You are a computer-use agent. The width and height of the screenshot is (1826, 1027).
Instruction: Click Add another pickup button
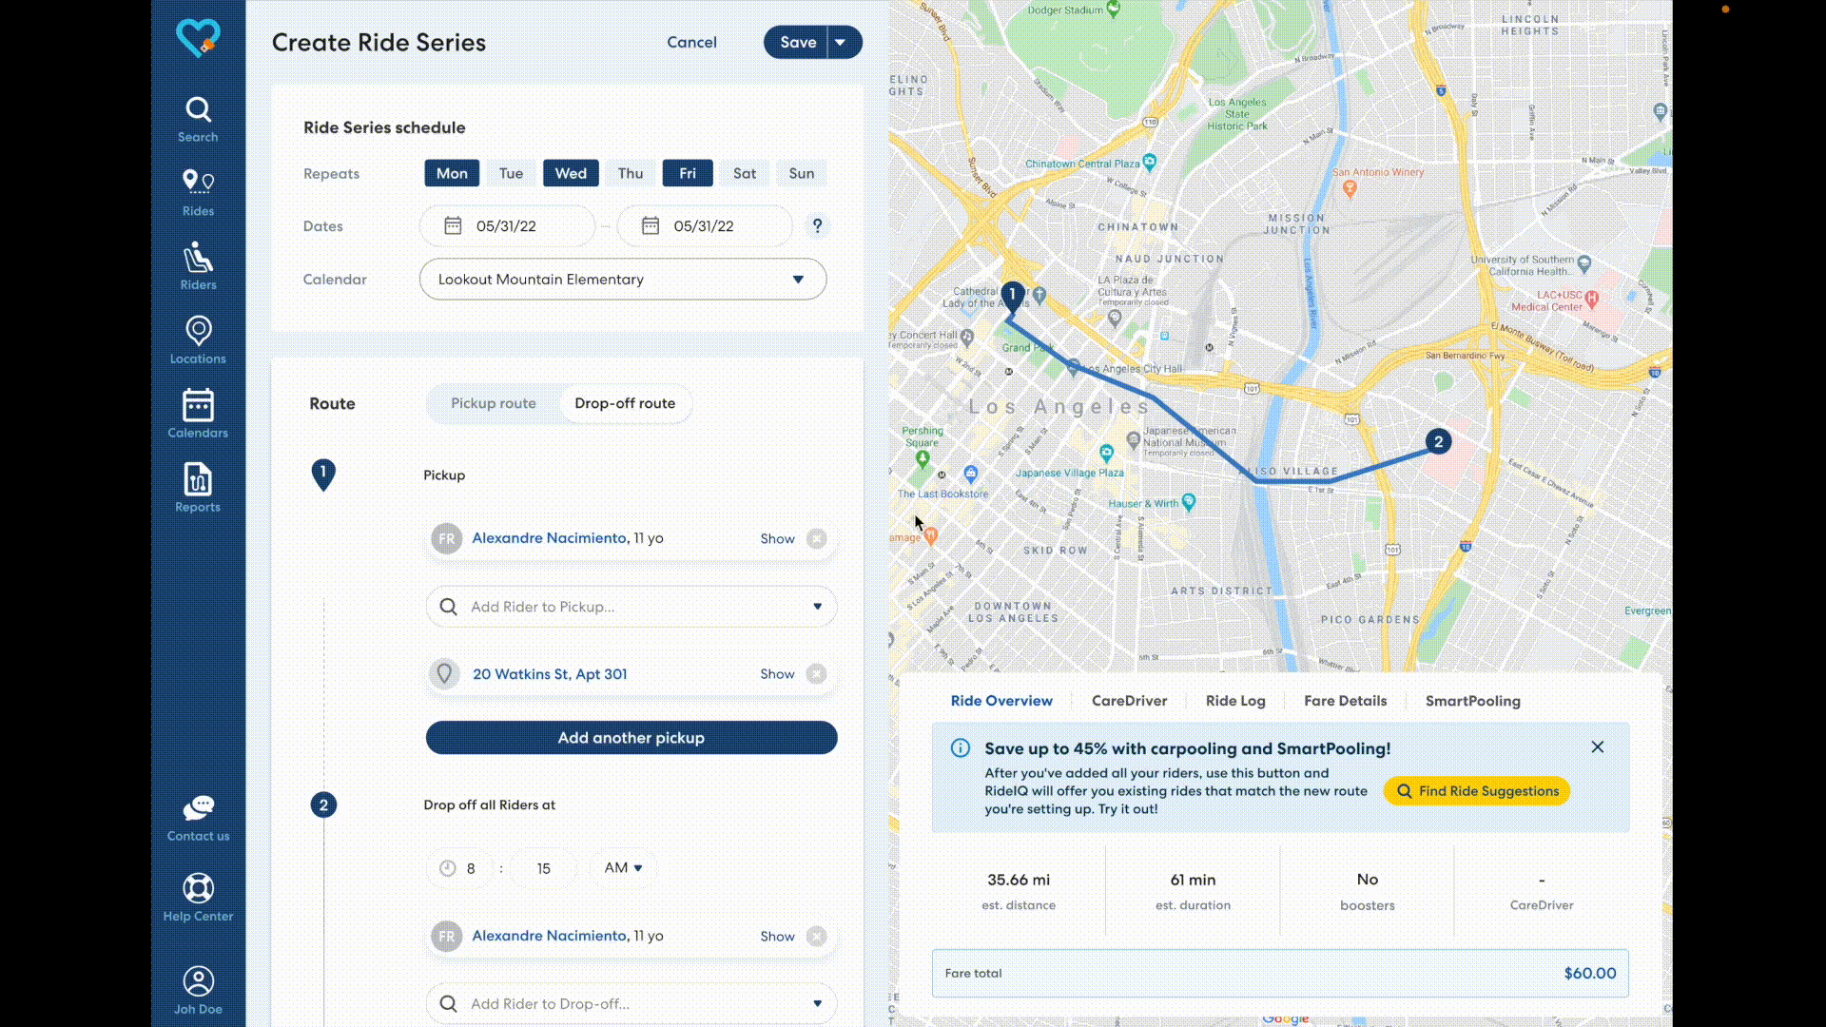631,738
